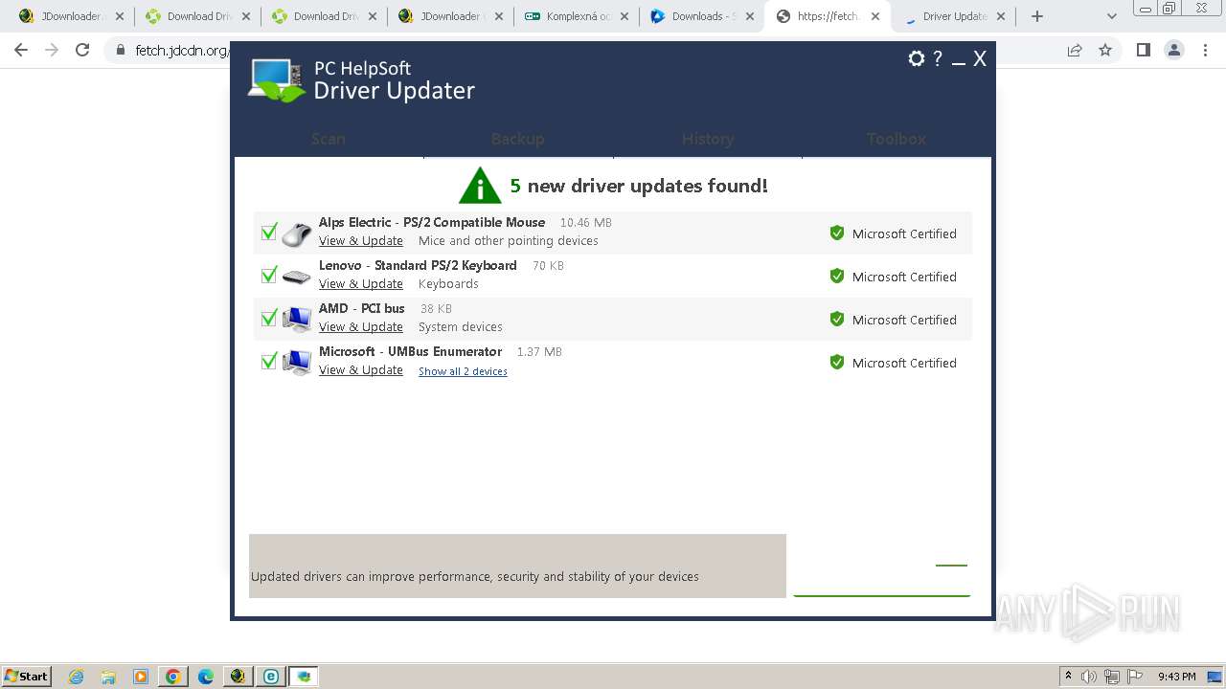Click the PC HelpSoft Driver Updater logo
This screenshot has width=1226, height=689.
362,80
